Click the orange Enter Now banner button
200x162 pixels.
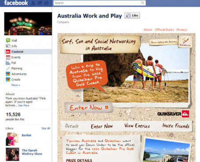click(x=89, y=108)
